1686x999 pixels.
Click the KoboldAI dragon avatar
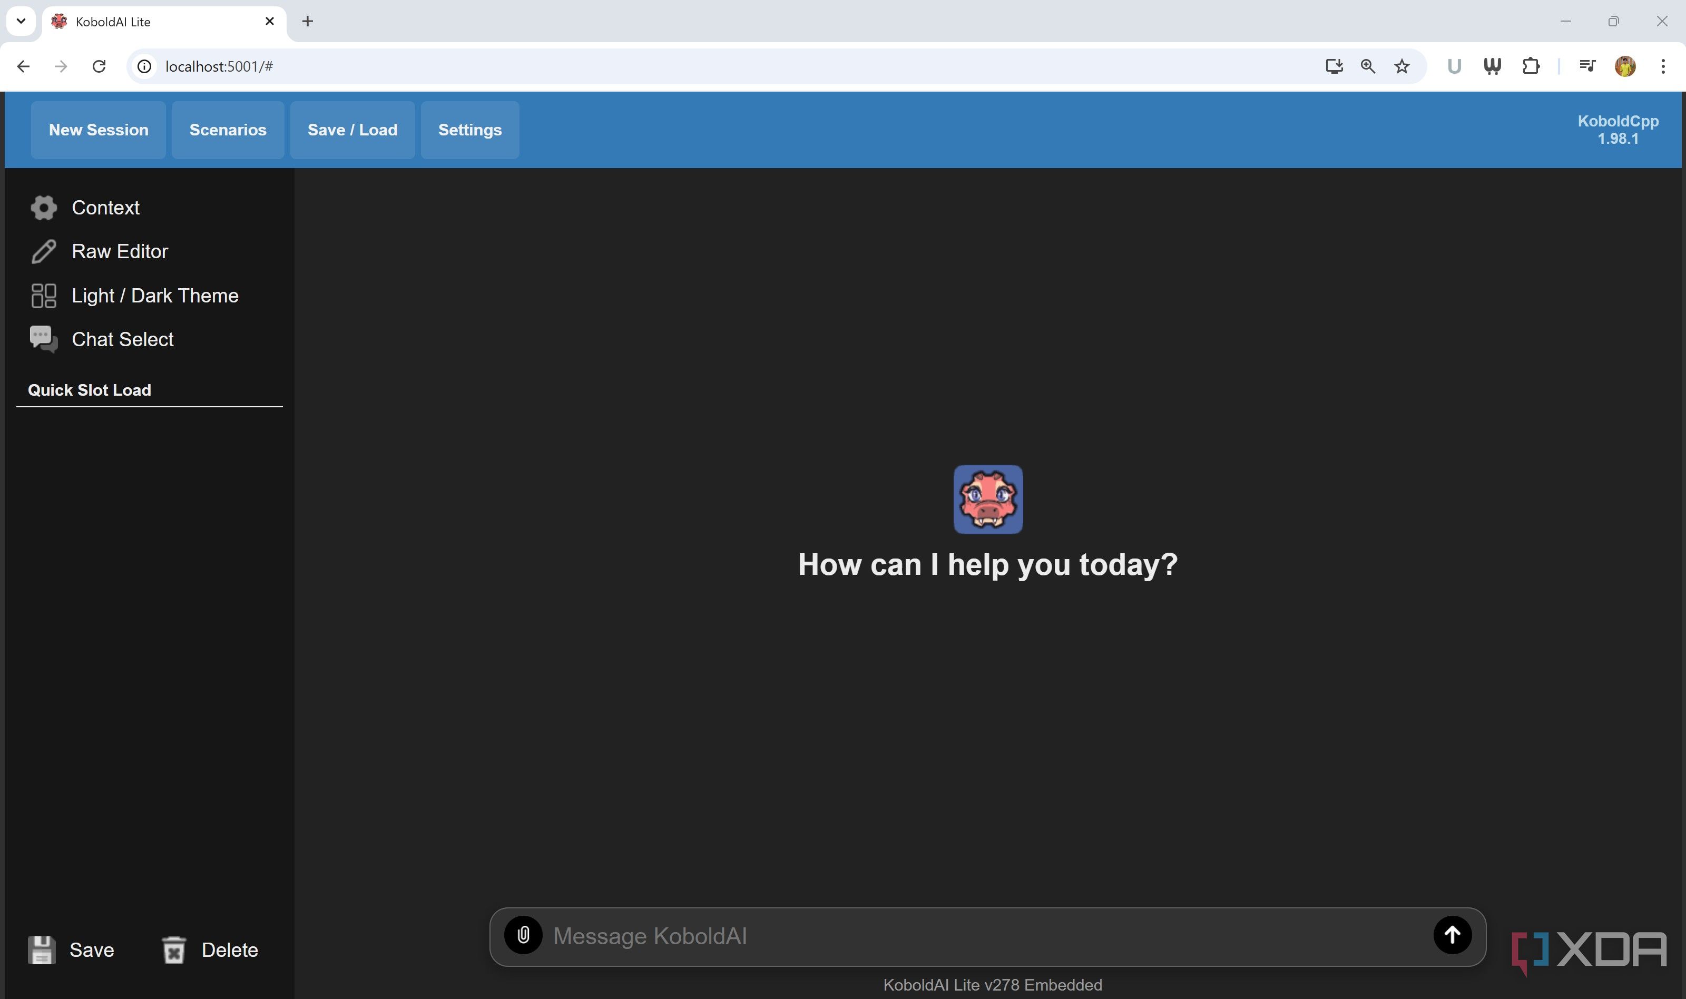[988, 500]
